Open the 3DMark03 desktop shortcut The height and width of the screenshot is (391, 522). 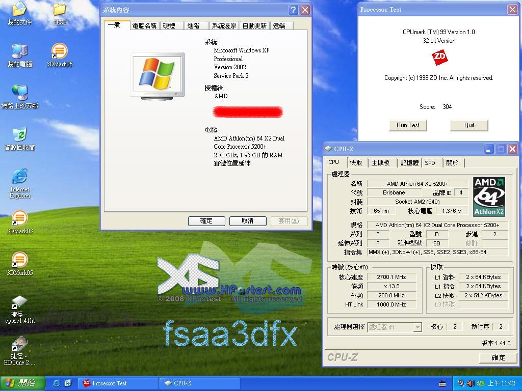click(x=19, y=218)
